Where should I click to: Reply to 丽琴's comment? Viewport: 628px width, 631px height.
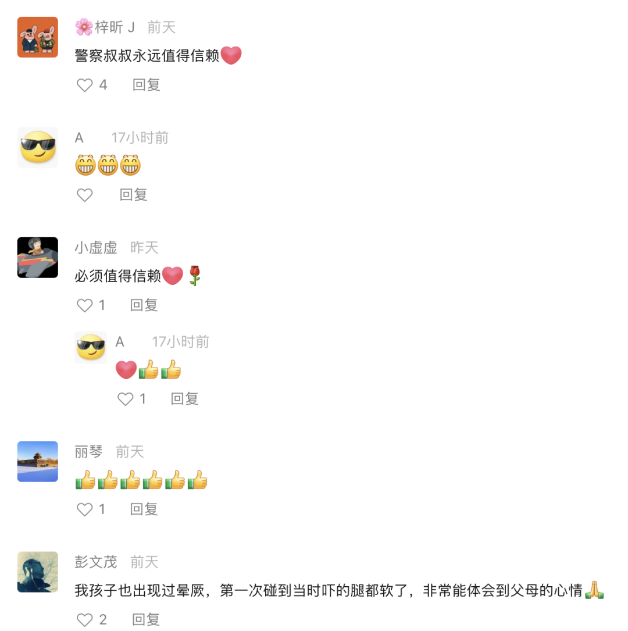coord(144,509)
